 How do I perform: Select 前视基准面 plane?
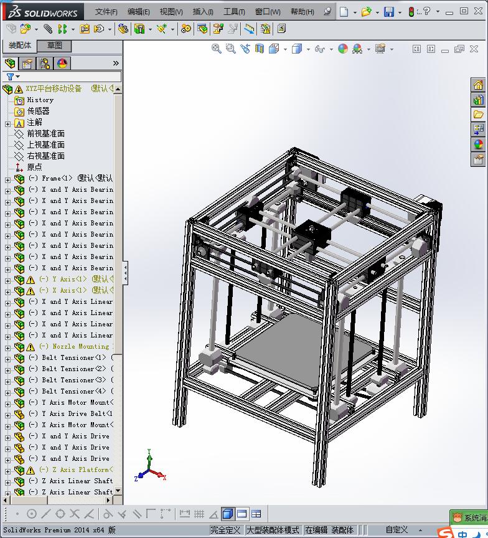point(45,133)
